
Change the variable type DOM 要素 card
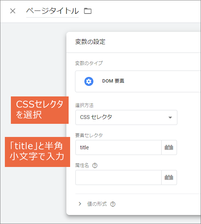pos(138,81)
